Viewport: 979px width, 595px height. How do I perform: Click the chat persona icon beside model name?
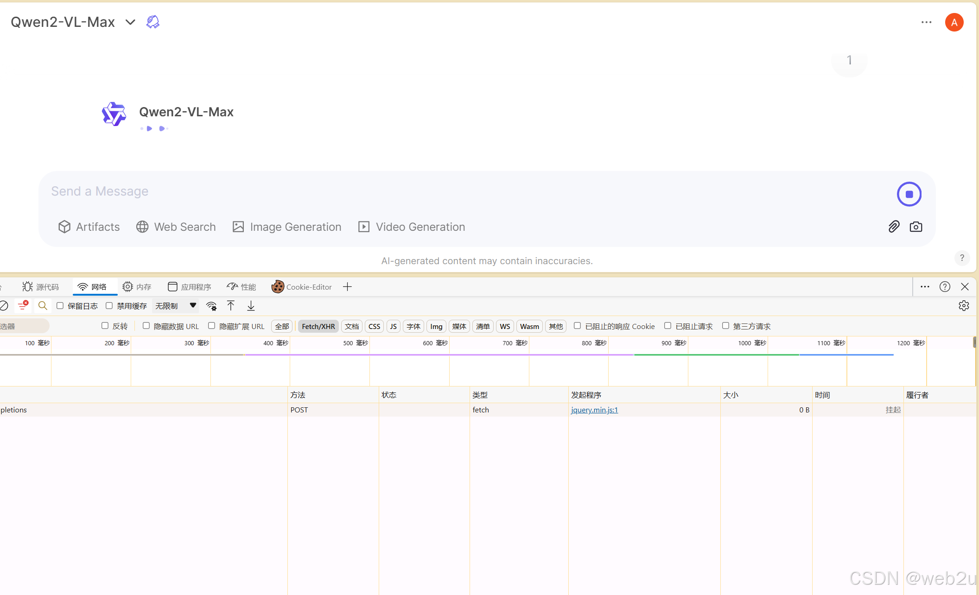pos(153,22)
